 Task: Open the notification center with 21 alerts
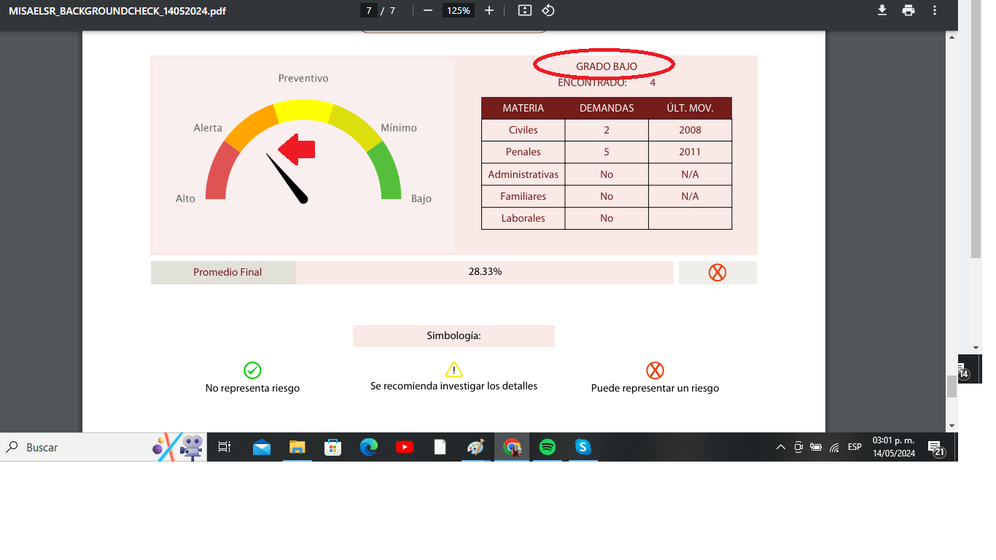coord(935,447)
